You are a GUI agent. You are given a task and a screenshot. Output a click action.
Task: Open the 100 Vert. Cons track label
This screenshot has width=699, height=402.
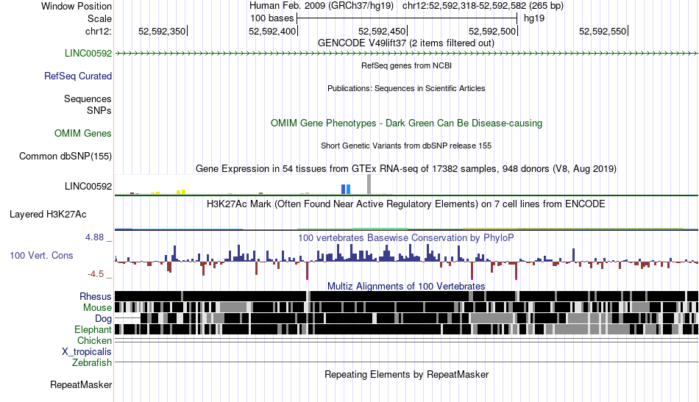click(41, 256)
